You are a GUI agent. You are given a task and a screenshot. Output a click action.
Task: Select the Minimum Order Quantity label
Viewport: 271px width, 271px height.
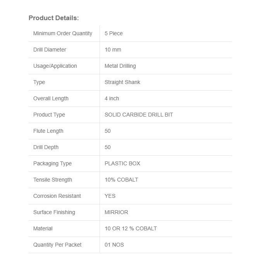coord(63,33)
